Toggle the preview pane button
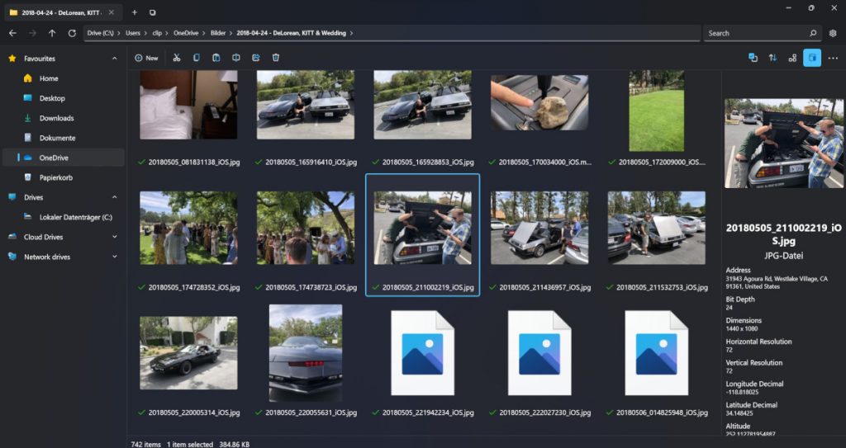The height and width of the screenshot is (448, 846). click(x=812, y=58)
